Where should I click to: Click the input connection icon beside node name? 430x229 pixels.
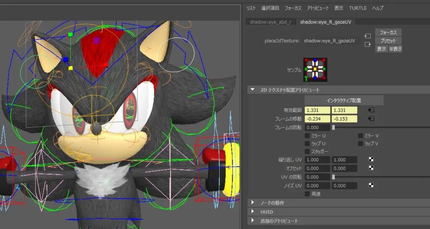click(367, 36)
